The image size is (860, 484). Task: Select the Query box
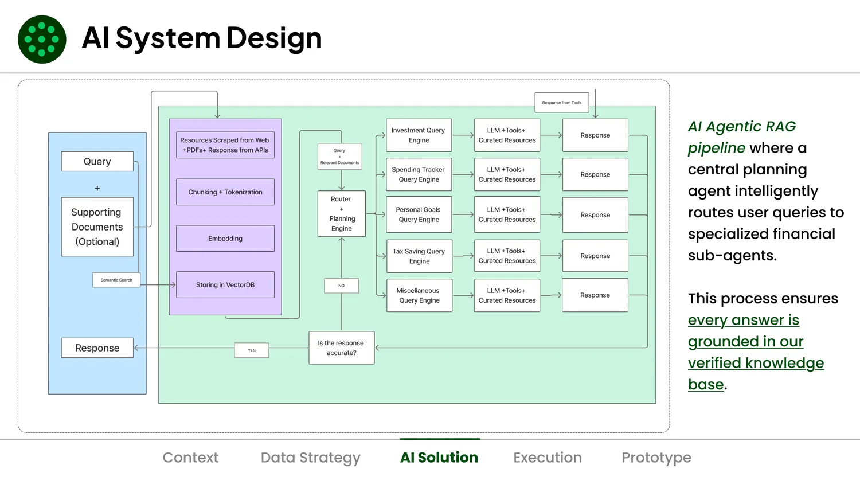97,162
